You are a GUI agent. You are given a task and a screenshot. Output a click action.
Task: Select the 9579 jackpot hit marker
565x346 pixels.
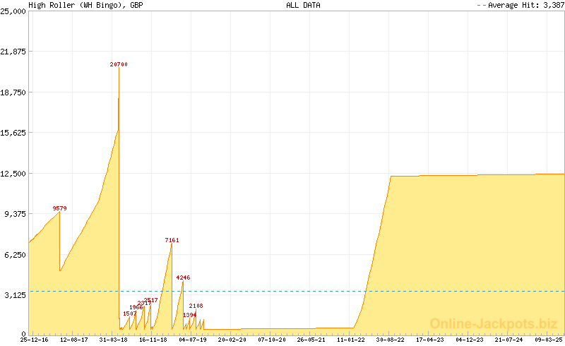(x=59, y=208)
